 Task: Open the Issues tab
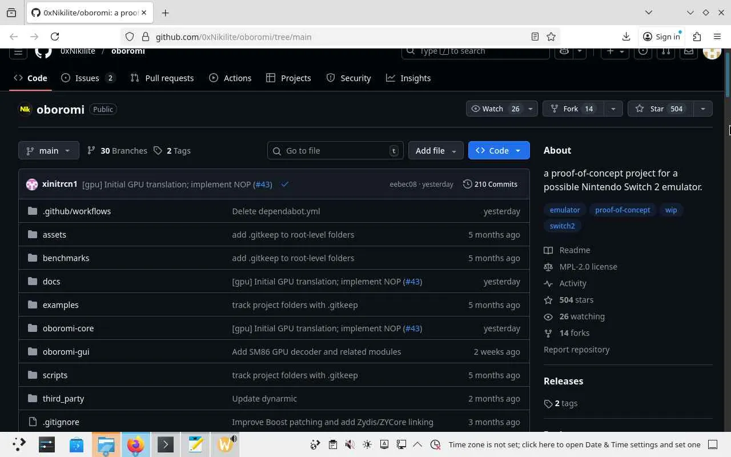pos(89,78)
